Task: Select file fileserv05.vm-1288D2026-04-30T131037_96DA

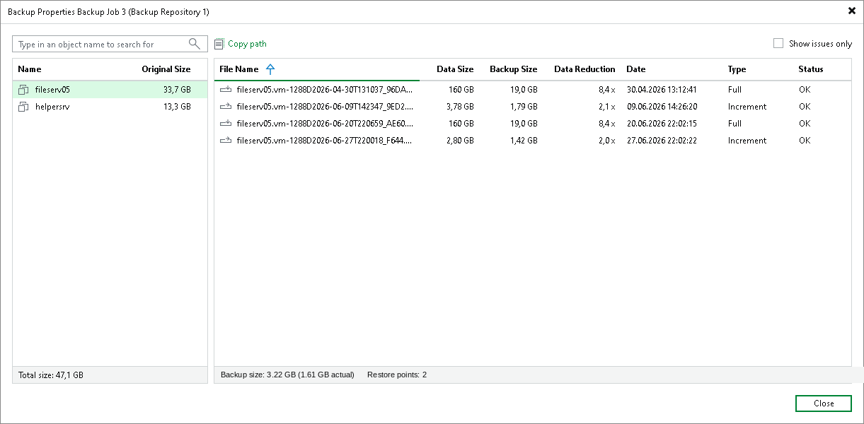Action: pos(325,90)
